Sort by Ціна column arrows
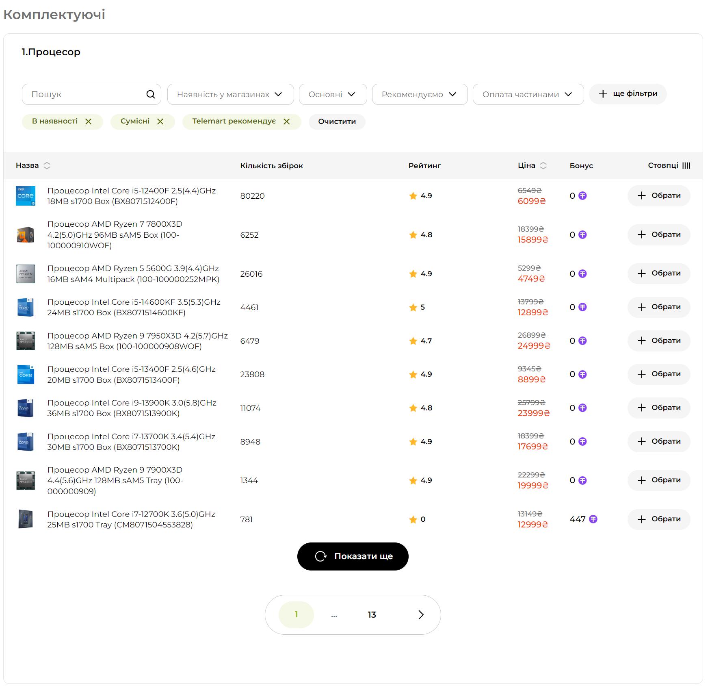 coord(543,165)
